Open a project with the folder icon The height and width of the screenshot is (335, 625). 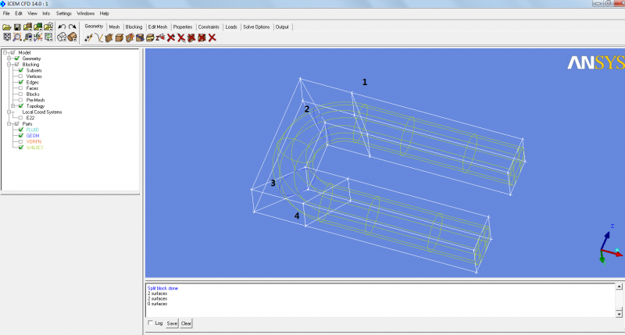tap(7, 27)
